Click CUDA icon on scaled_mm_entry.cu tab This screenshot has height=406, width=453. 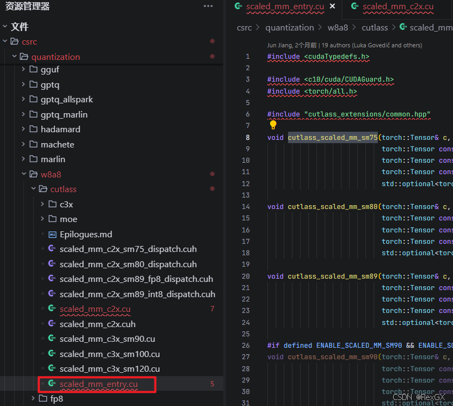238,6
